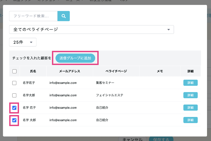Click the キャンセル button behind the dialog
Screen dimensions: 211x141
pyautogui.click(x=132, y=139)
